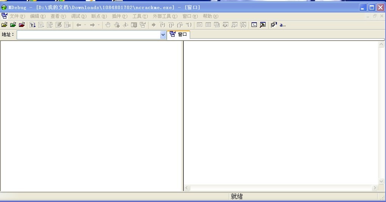Viewport: 386px width, 202px height.
Task: Click the right pane scroll up arrow
Action: 381,44
